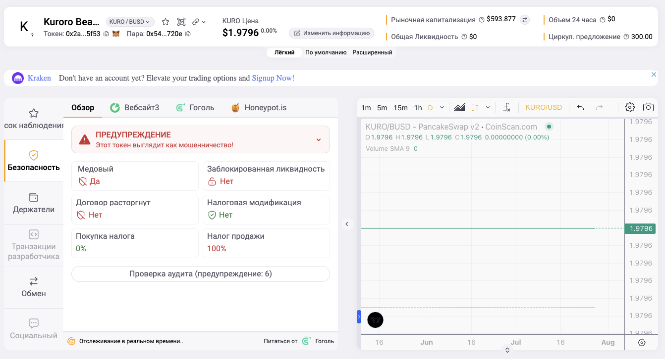
Task: Show help for Рыночная капитализация
Action: [x=481, y=20]
